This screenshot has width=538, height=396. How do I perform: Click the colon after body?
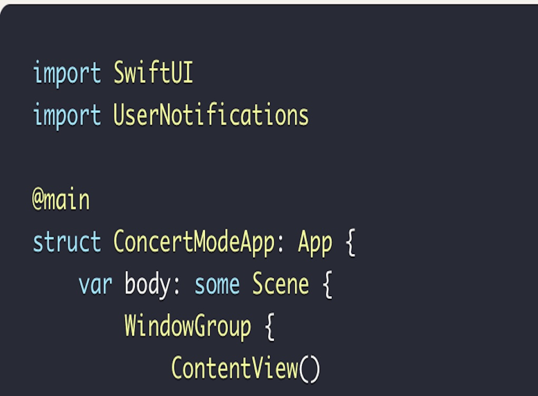coord(176,286)
